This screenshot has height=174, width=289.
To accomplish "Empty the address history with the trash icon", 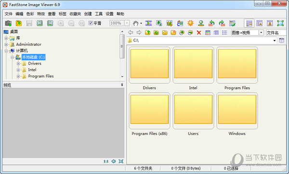I will 281,40.
